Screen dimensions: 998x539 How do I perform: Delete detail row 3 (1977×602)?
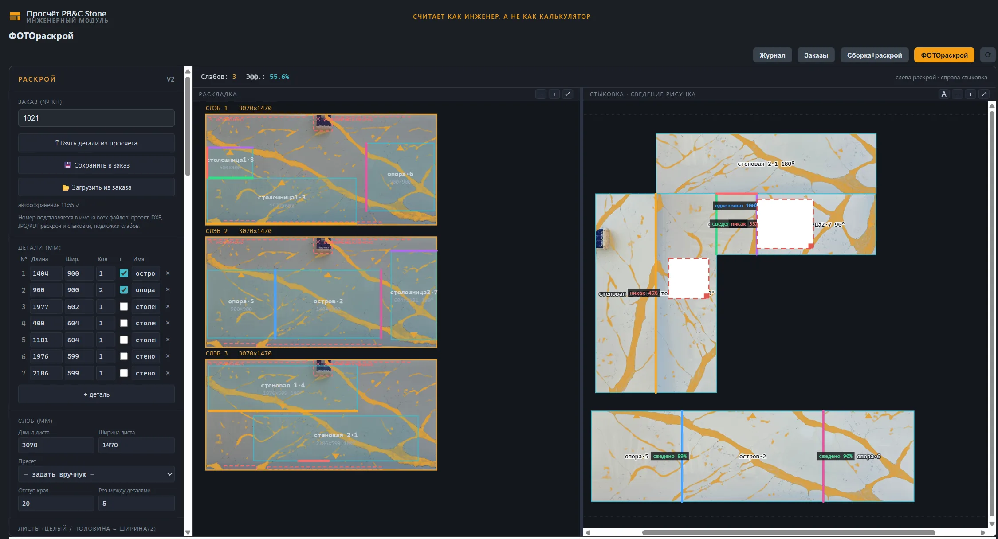168,306
